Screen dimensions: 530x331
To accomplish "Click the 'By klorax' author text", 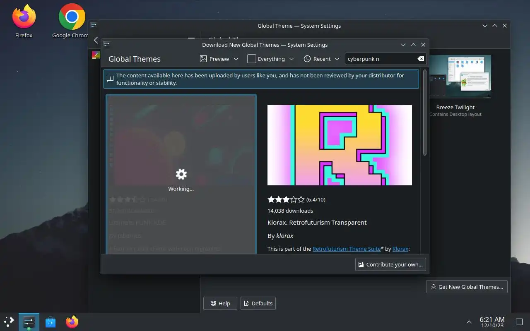I will [x=280, y=236].
